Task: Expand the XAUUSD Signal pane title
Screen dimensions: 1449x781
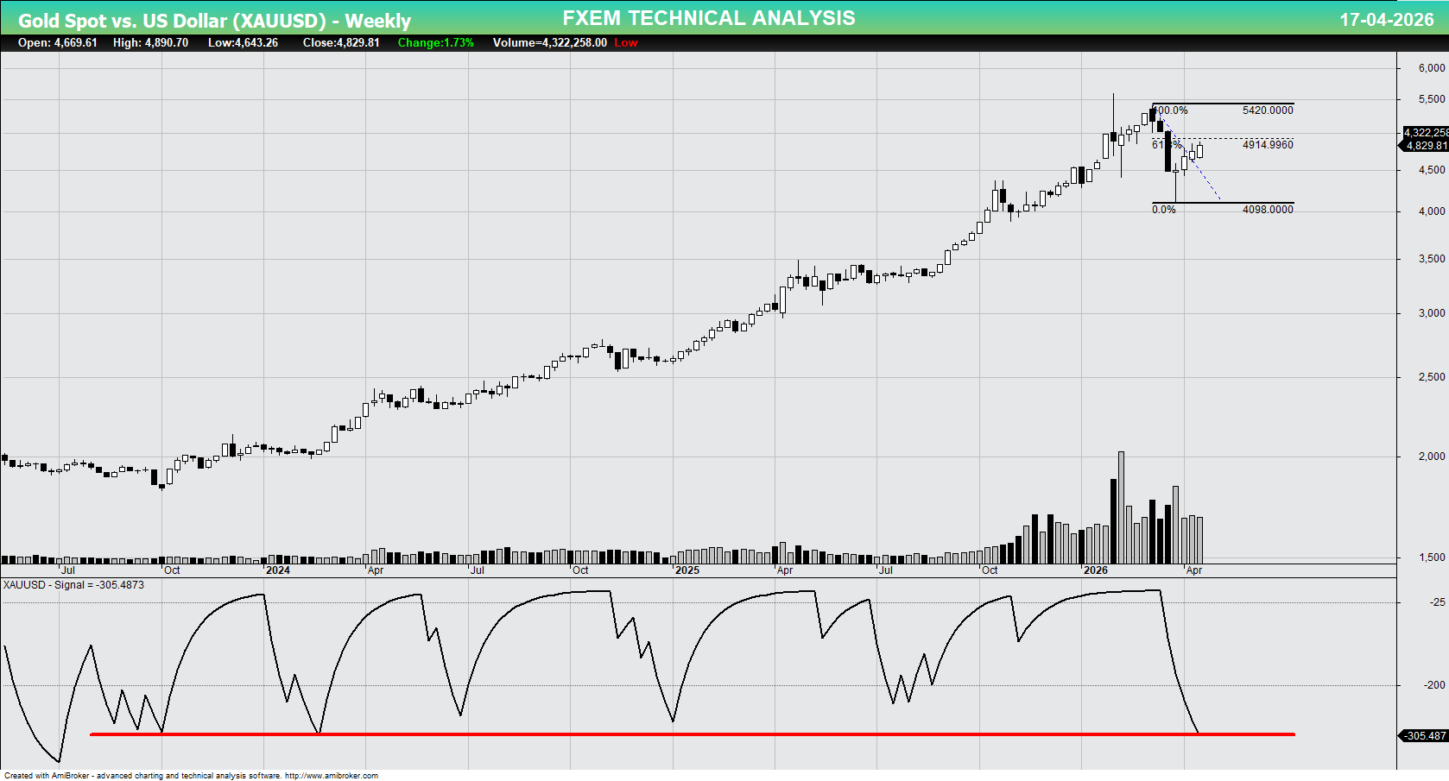Action: [73, 584]
